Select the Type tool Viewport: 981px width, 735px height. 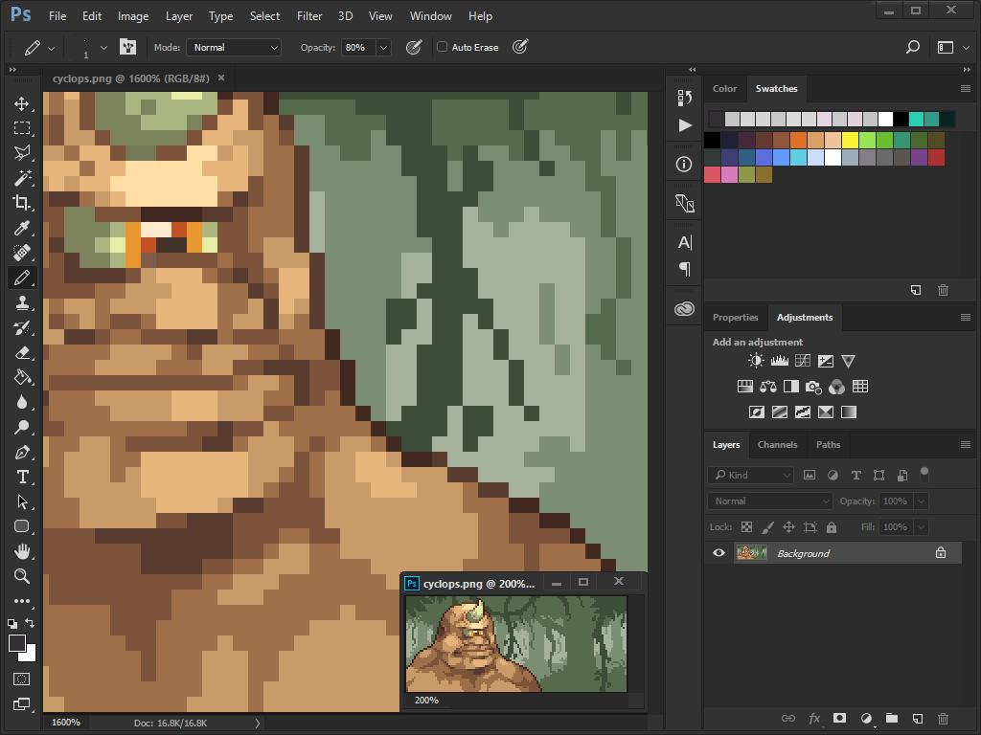point(21,477)
